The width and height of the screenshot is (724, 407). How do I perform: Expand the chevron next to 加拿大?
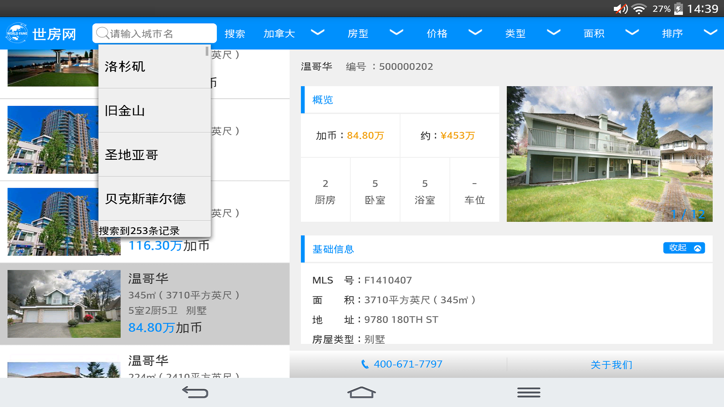[x=318, y=32]
